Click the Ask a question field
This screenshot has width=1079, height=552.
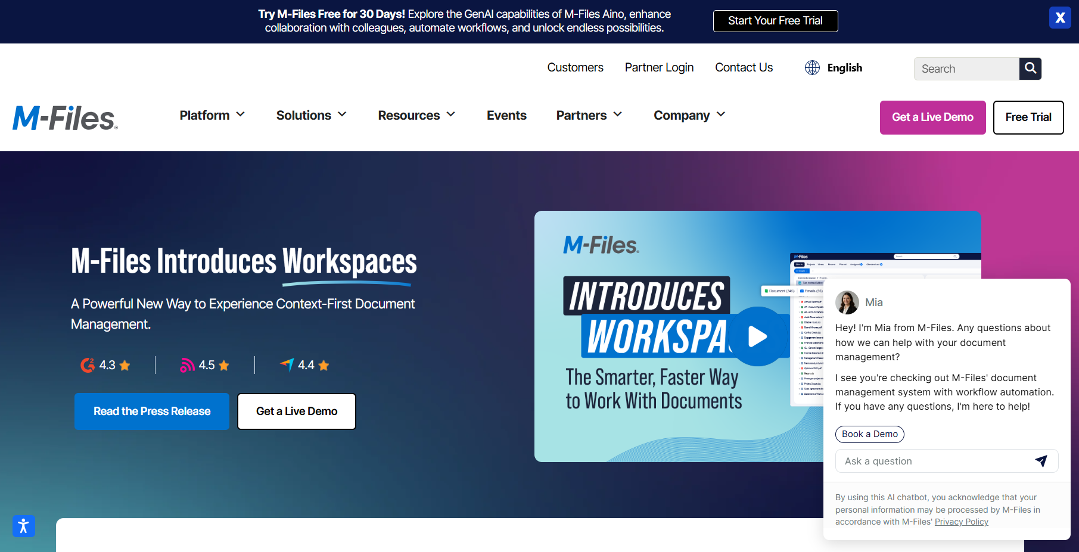[x=932, y=461]
